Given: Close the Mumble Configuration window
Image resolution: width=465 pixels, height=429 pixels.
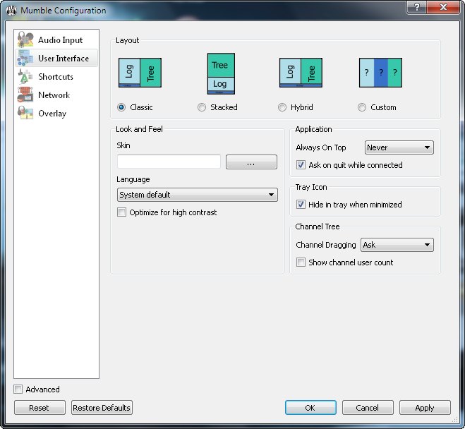Looking at the screenshot, I should click(443, 7).
